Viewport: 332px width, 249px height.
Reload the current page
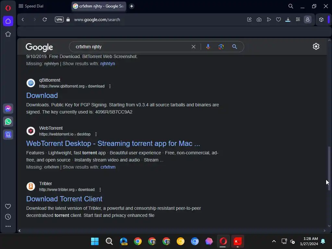(45, 19)
